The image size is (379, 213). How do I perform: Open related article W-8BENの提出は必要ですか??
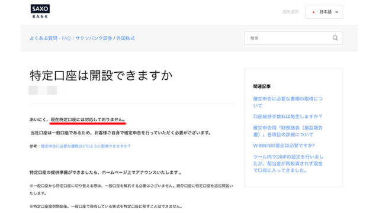(284, 146)
